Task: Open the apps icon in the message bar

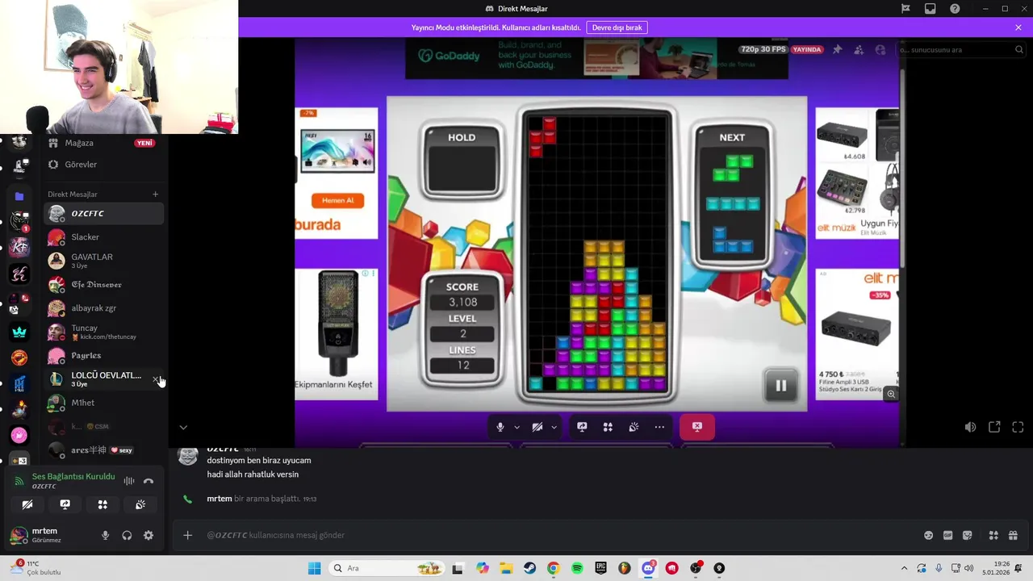Action: tap(993, 535)
